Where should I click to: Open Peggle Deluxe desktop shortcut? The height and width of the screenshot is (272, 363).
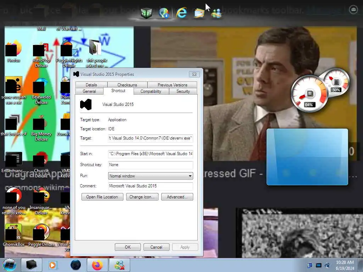coord(41,235)
